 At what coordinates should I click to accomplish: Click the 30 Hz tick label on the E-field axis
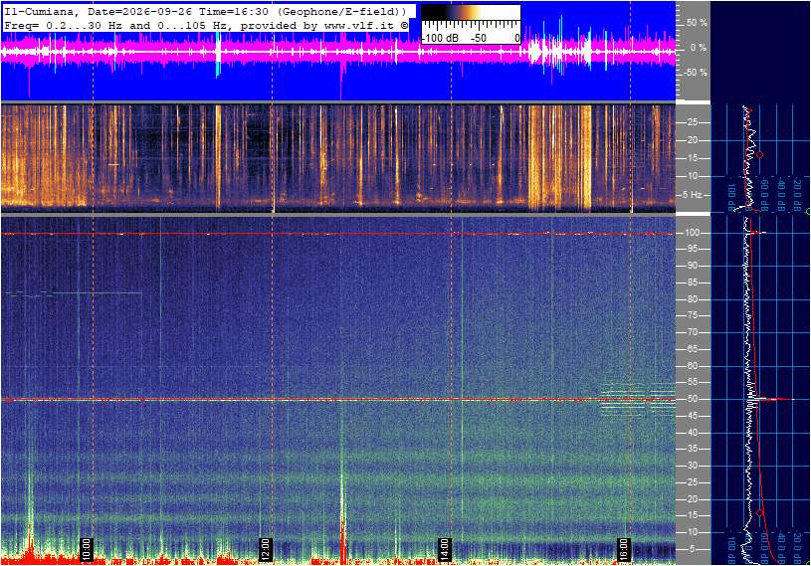pos(692,466)
